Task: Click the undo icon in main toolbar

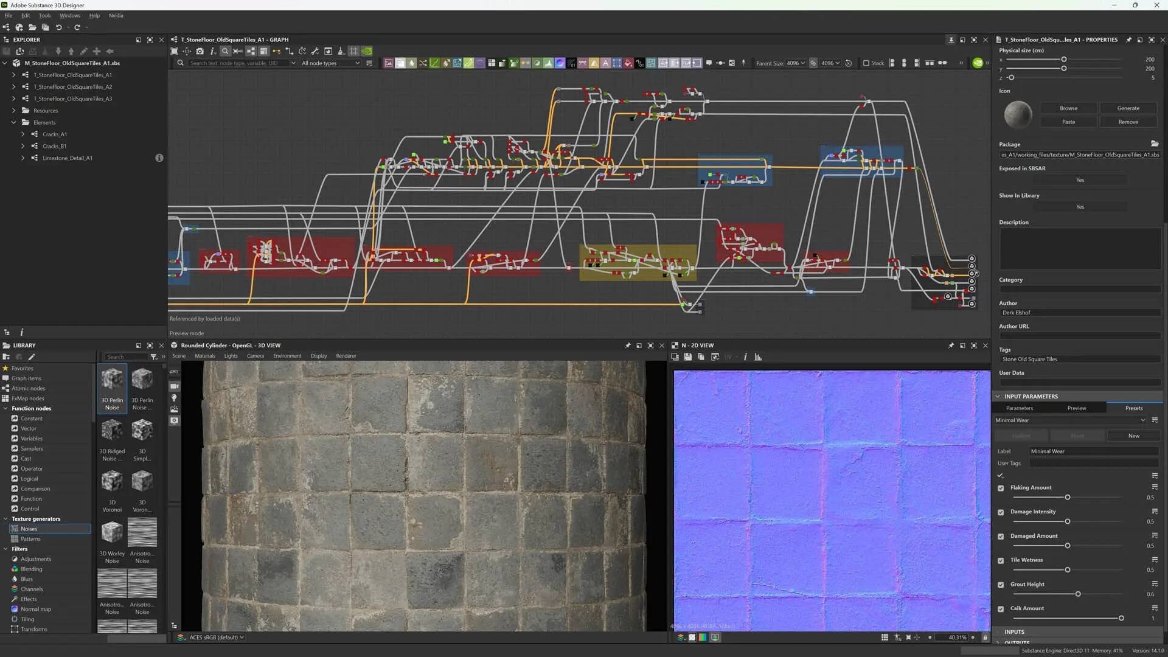Action: (59, 27)
